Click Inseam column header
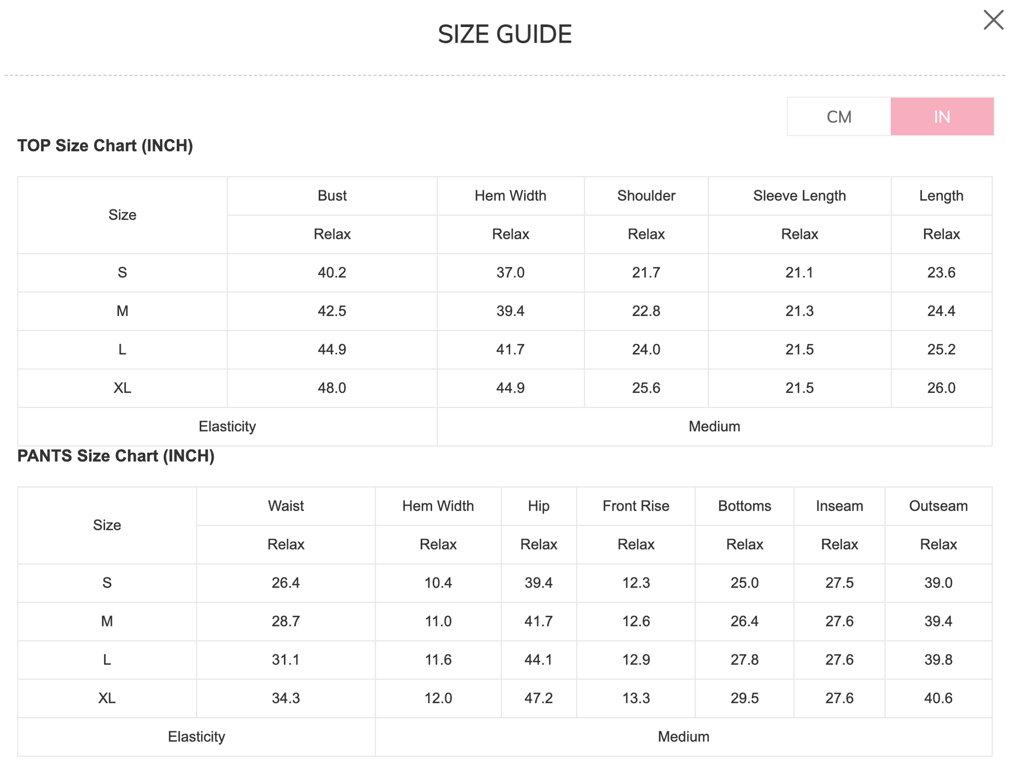The width and height of the screenshot is (1013, 765). [x=839, y=506]
